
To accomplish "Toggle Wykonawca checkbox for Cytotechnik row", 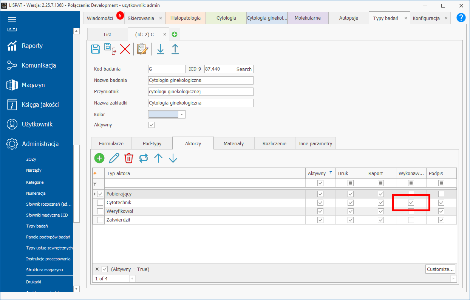I will [411, 203].
